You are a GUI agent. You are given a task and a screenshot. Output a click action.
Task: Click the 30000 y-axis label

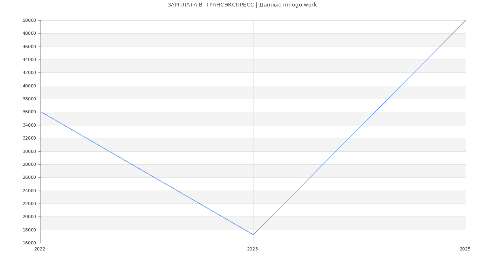click(x=30, y=151)
